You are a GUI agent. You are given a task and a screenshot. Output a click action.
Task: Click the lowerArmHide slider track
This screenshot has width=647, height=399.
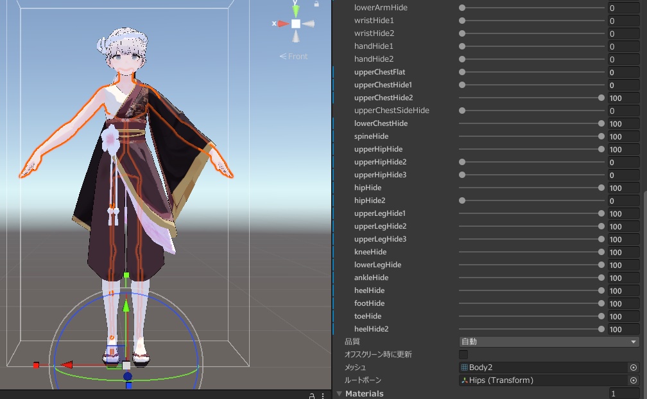[532, 8]
